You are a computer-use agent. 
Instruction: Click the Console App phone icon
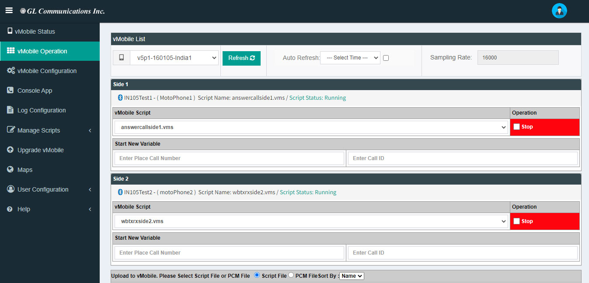point(10,90)
